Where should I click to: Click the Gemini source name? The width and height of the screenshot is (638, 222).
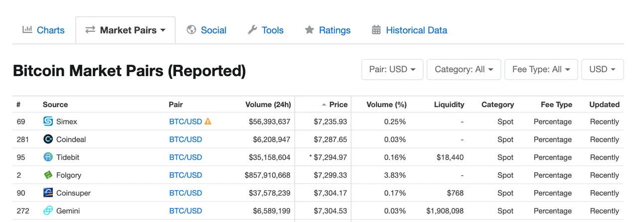(x=68, y=211)
